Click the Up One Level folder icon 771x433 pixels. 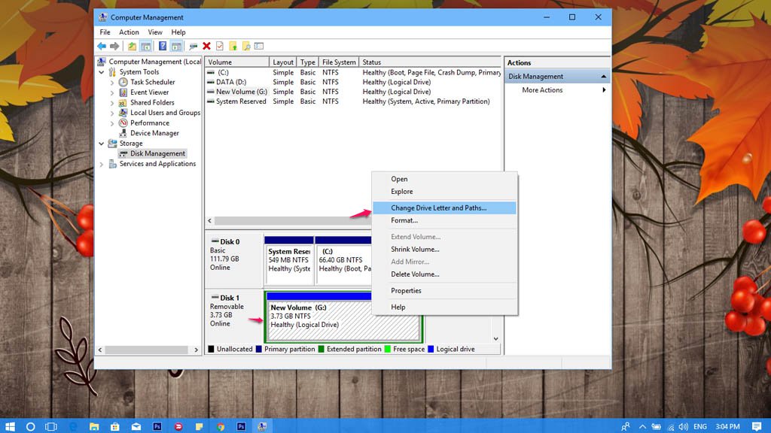tap(132, 46)
